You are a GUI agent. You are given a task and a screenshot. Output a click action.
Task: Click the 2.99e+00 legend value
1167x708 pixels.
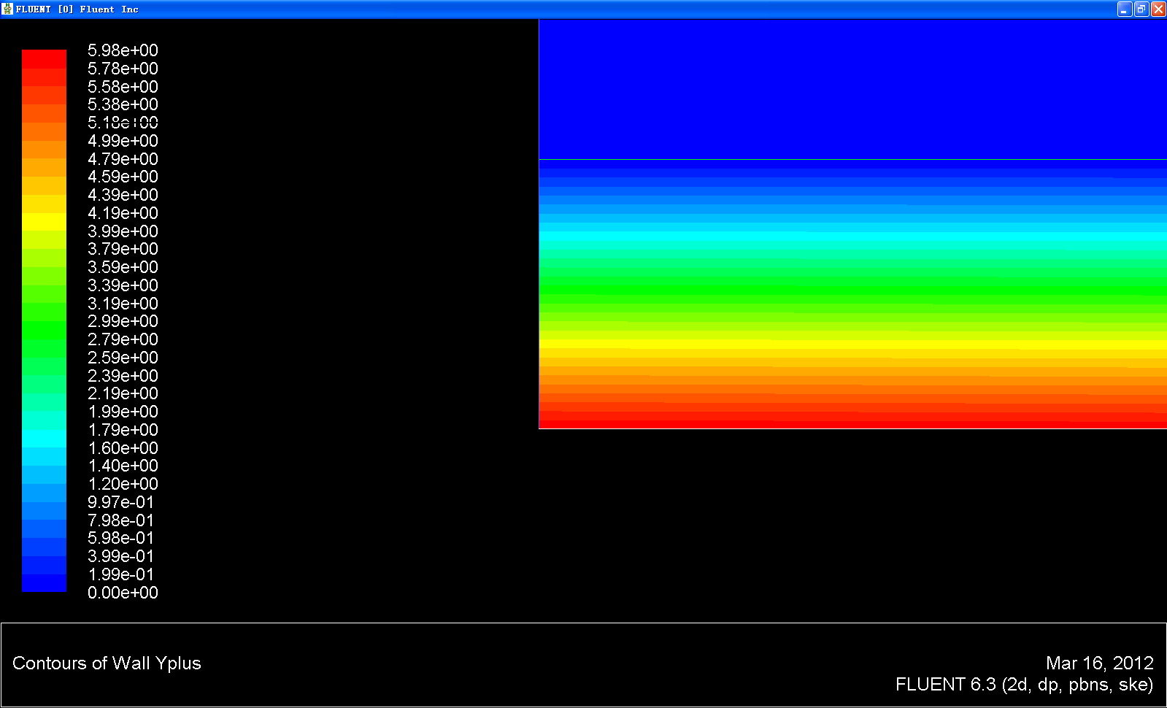pos(123,321)
